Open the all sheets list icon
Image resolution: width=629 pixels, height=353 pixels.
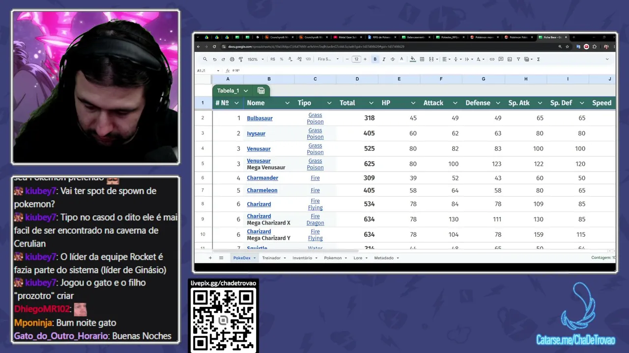click(221, 258)
